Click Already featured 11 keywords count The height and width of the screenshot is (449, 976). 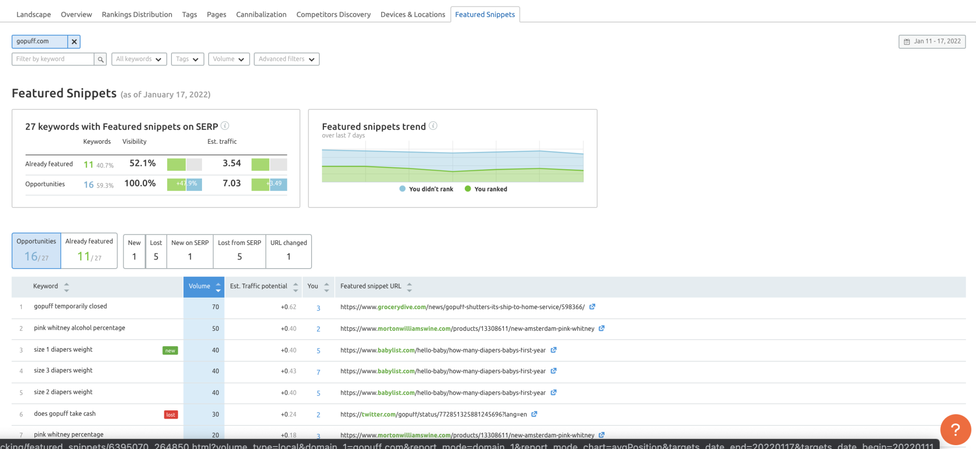pos(88,164)
